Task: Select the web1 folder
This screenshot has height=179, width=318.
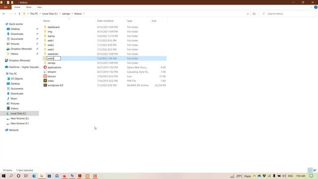Action: 51,41
